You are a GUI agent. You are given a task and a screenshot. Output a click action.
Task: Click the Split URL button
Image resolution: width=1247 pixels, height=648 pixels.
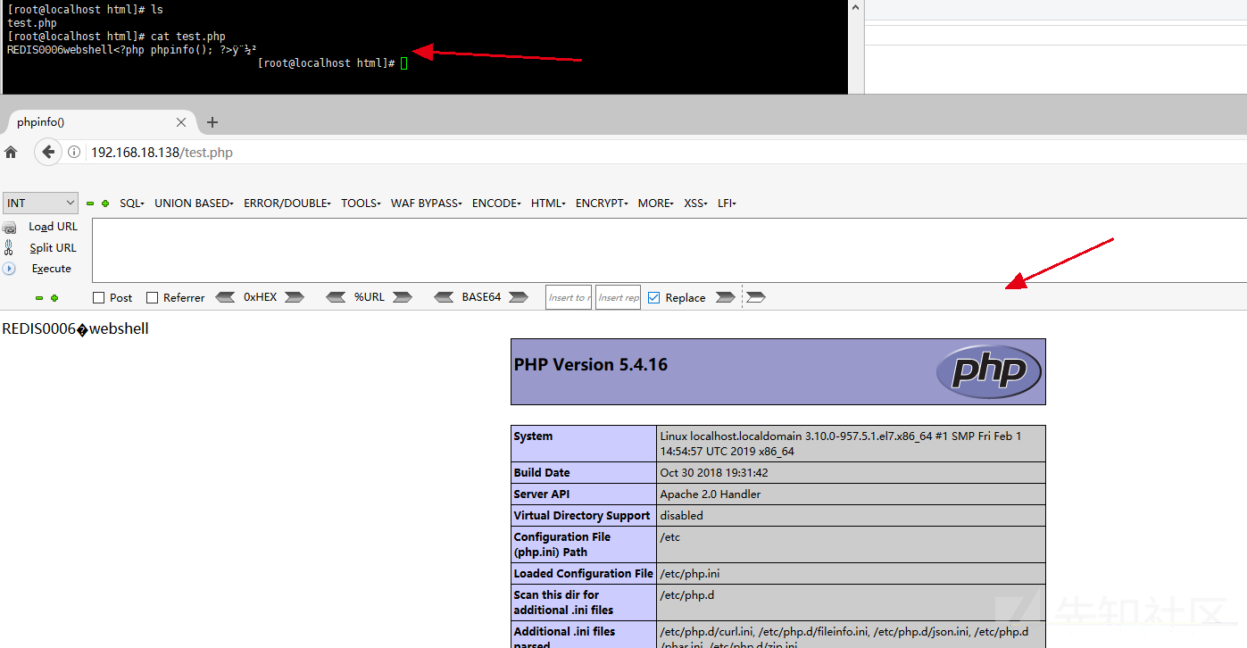click(x=53, y=248)
